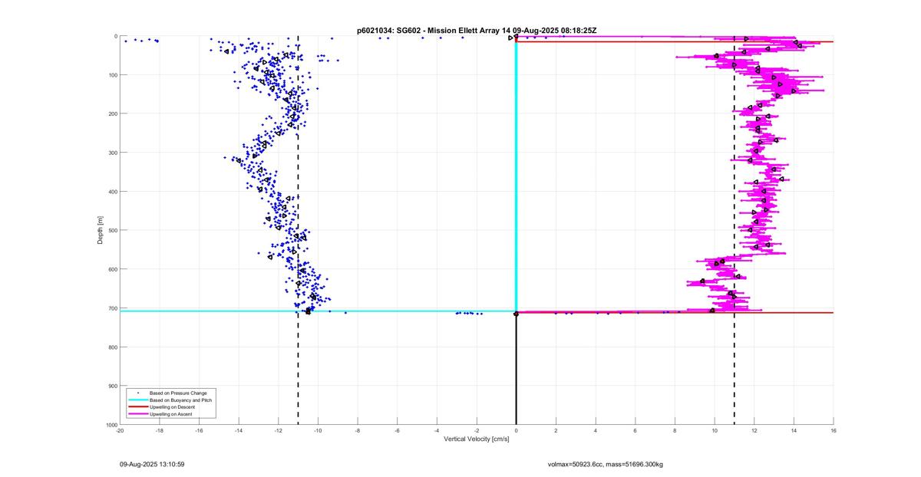Viewport: 921px width, 477px height.
Task: Click x-axis tick label '2'
Action: [x=556, y=431]
